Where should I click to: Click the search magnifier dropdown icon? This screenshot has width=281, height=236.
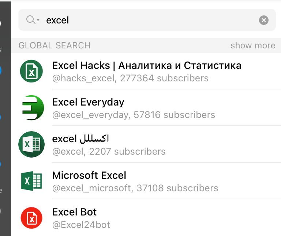[x=33, y=20]
